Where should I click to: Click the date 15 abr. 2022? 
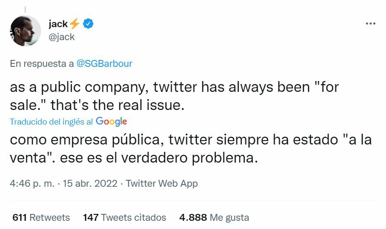point(90,183)
